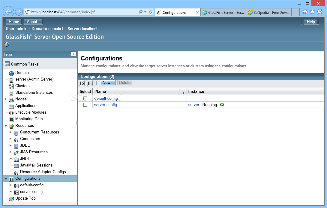Click the New... configuration button
This screenshot has width=327, height=208.
(x=108, y=83)
